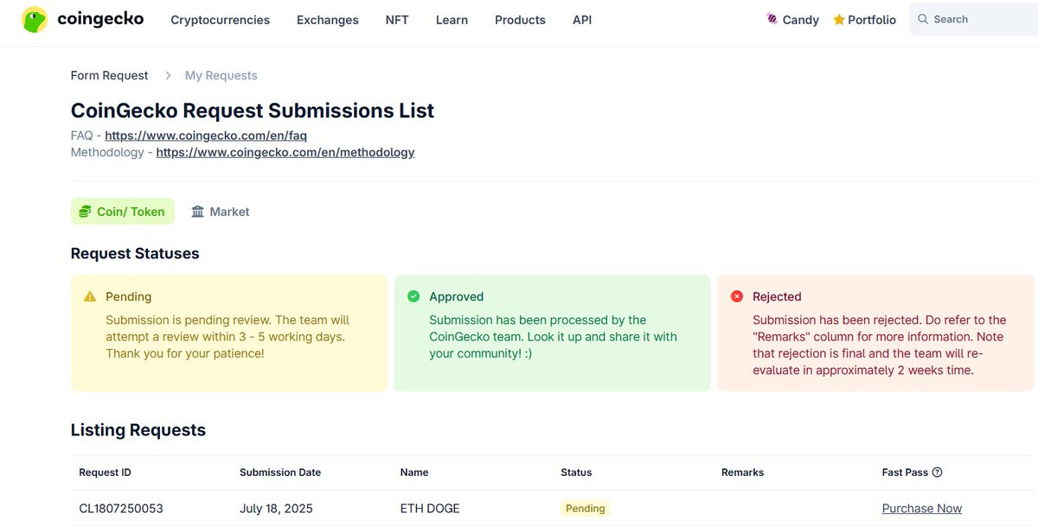This screenshot has width=1038, height=526.
Task: Click the Request Statuses heading
Action: click(135, 254)
